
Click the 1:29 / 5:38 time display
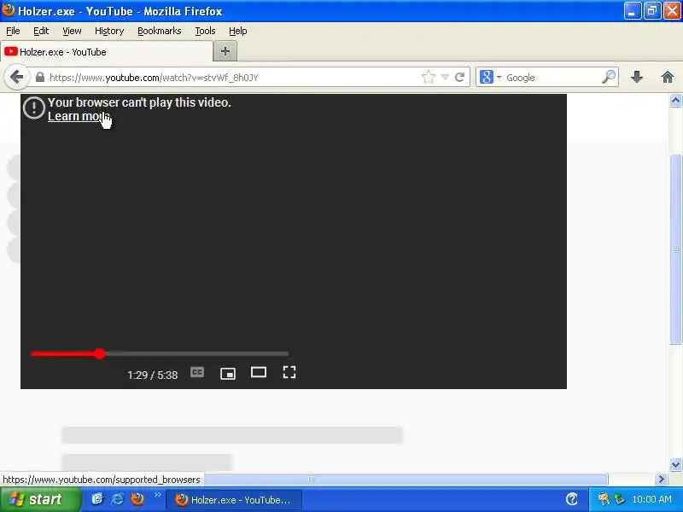[153, 375]
